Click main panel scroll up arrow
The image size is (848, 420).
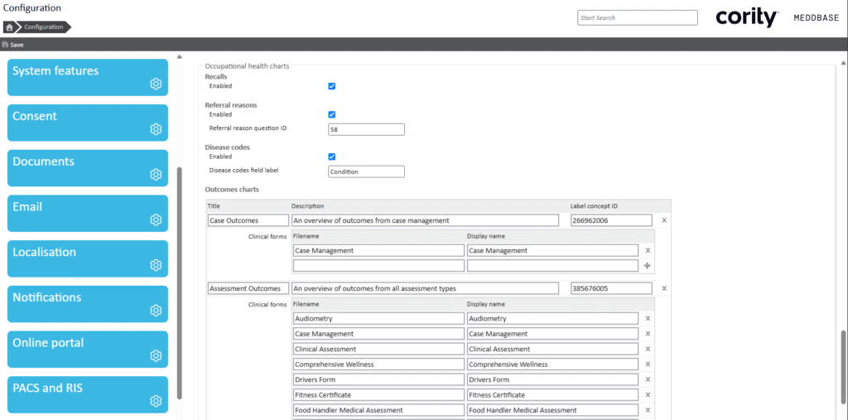click(843, 63)
